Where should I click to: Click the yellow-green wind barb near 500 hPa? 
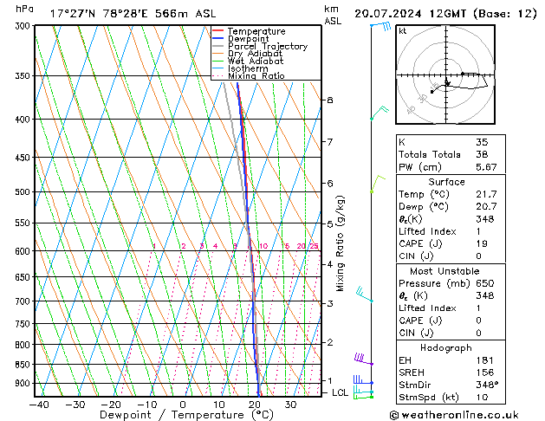tap(377, 181)
